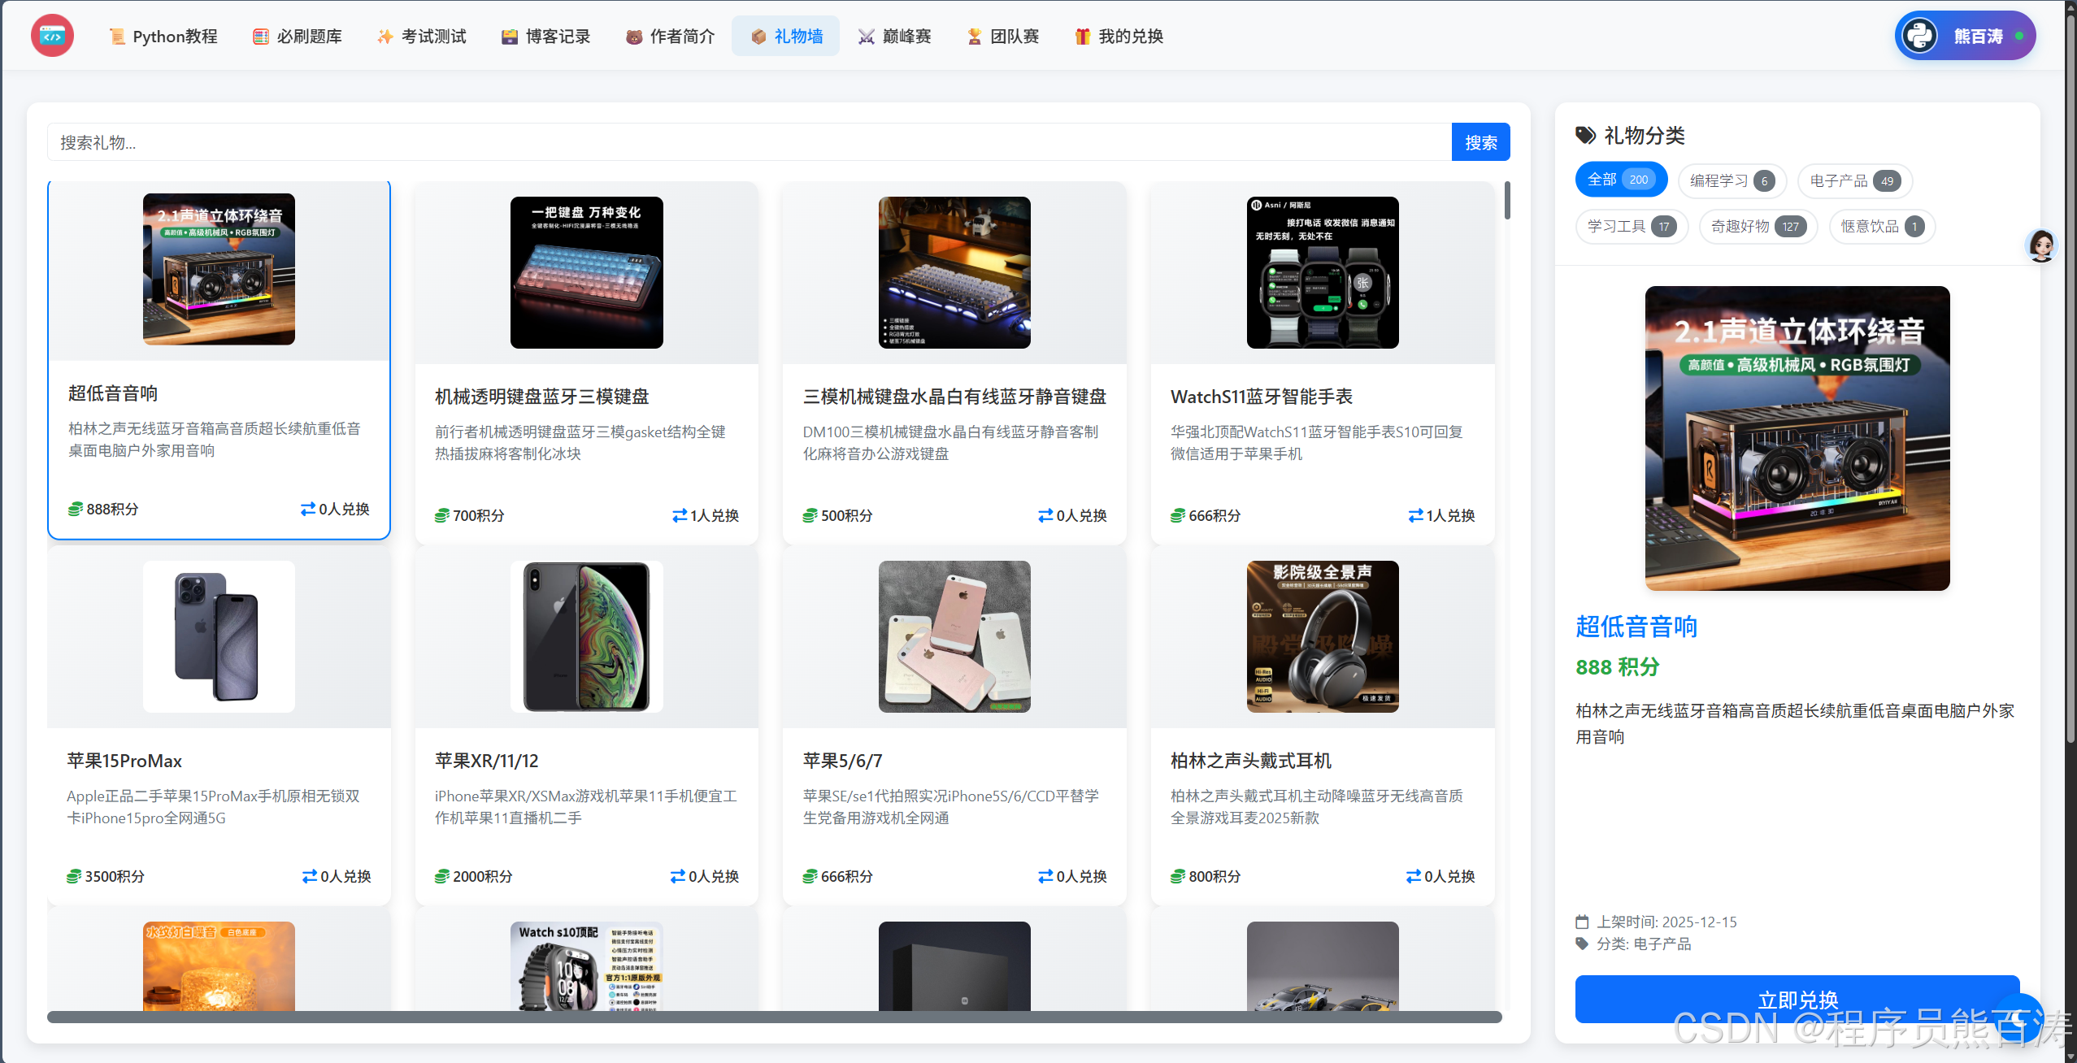Click the gift list vertical scrollbar

coord(1507,201)
